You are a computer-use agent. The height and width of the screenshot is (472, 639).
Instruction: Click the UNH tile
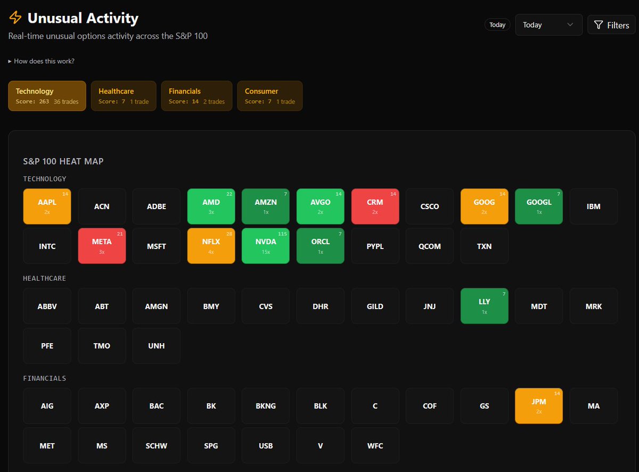(157, 346)
